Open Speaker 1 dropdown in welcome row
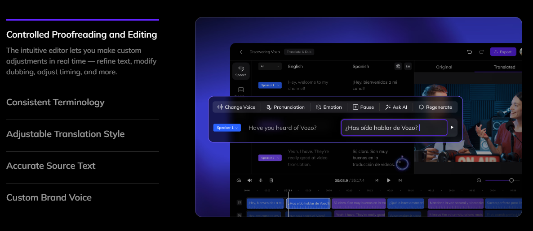 (x=270, y=86)
